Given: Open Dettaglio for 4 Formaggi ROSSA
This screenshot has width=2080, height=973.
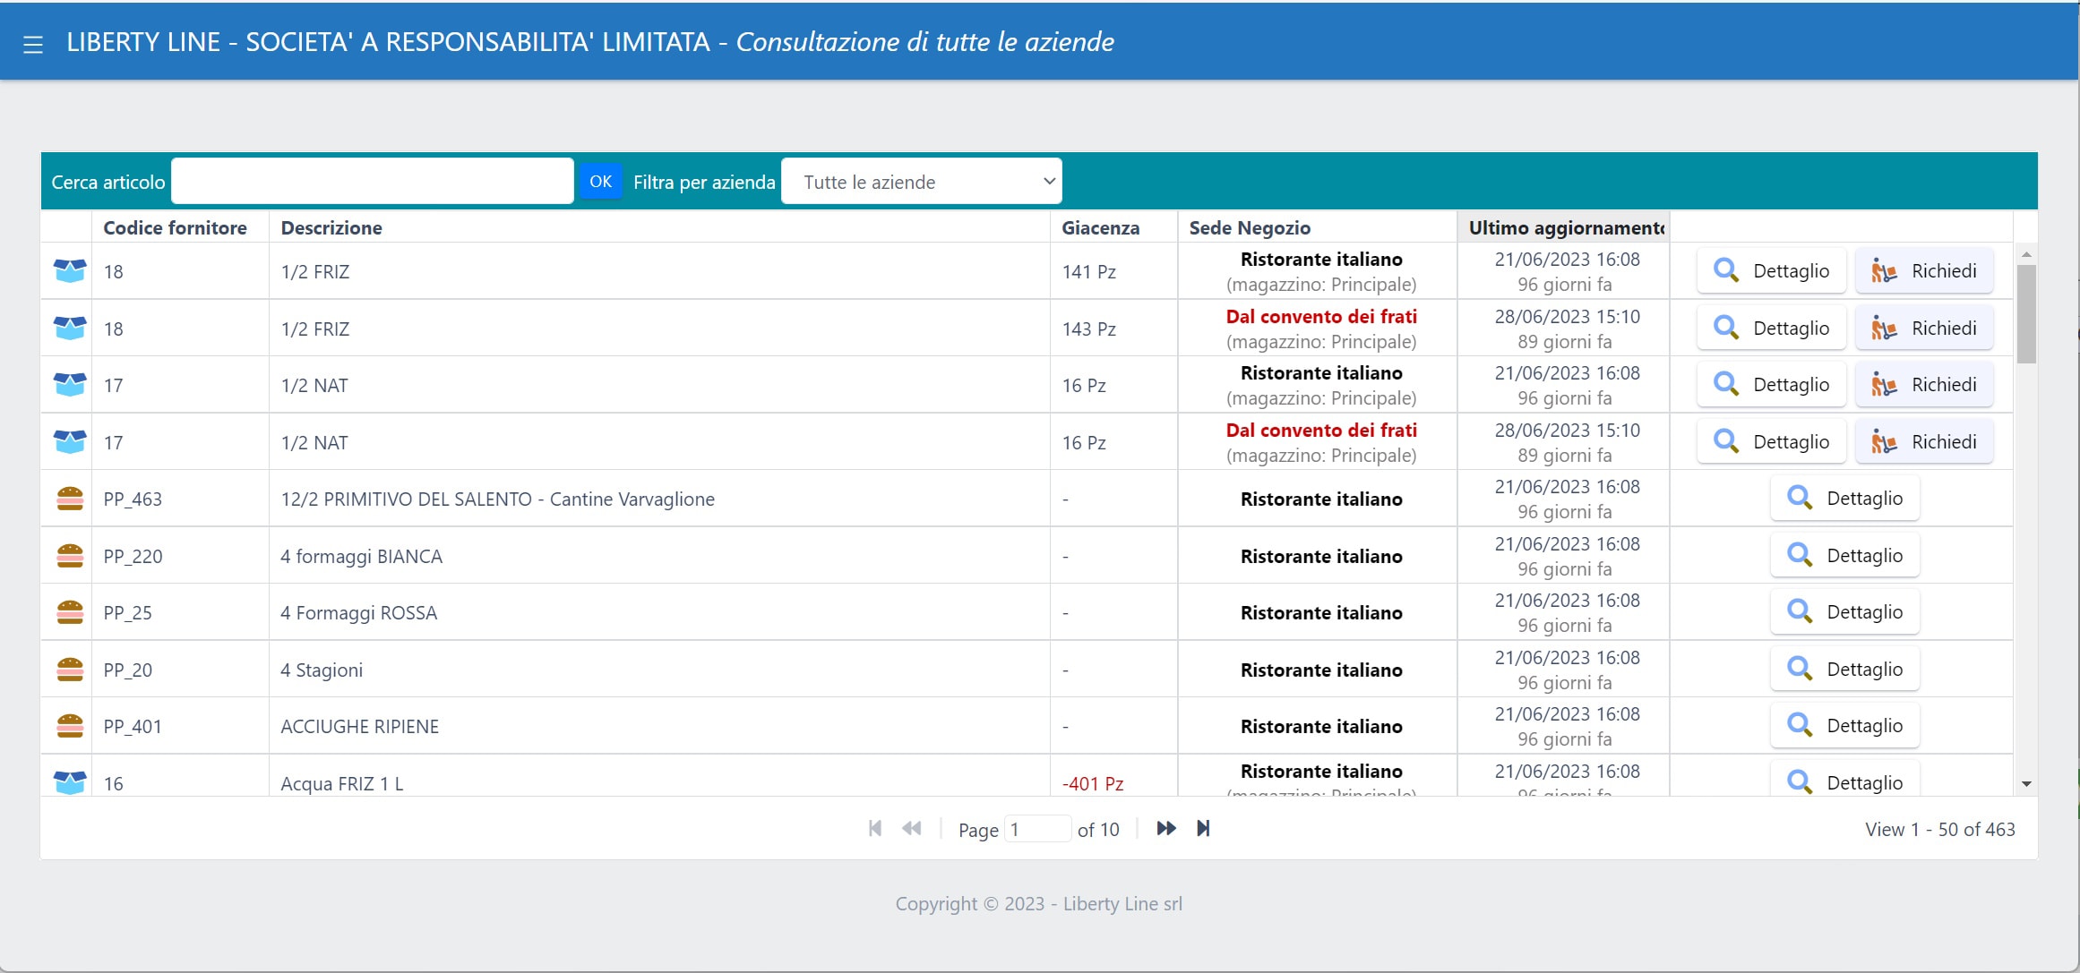Looking at the screenshot, I should [x=1845, y=612].
